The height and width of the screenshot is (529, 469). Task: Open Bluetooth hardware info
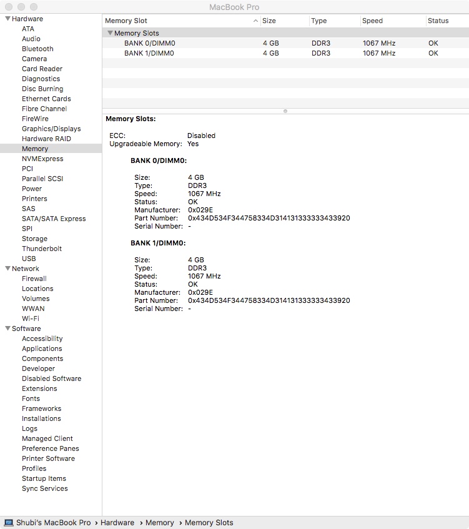(x=37, y=49)
